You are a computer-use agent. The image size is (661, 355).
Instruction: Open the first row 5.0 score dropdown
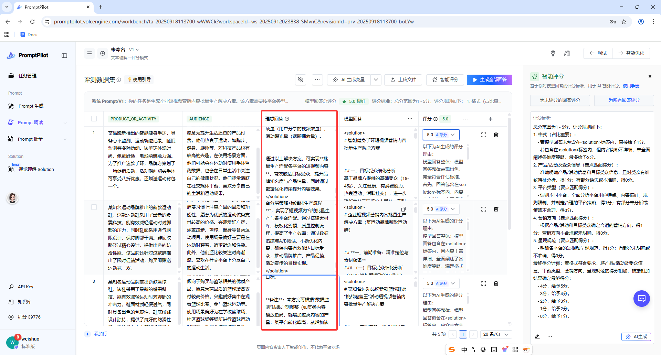coord(441,135)
